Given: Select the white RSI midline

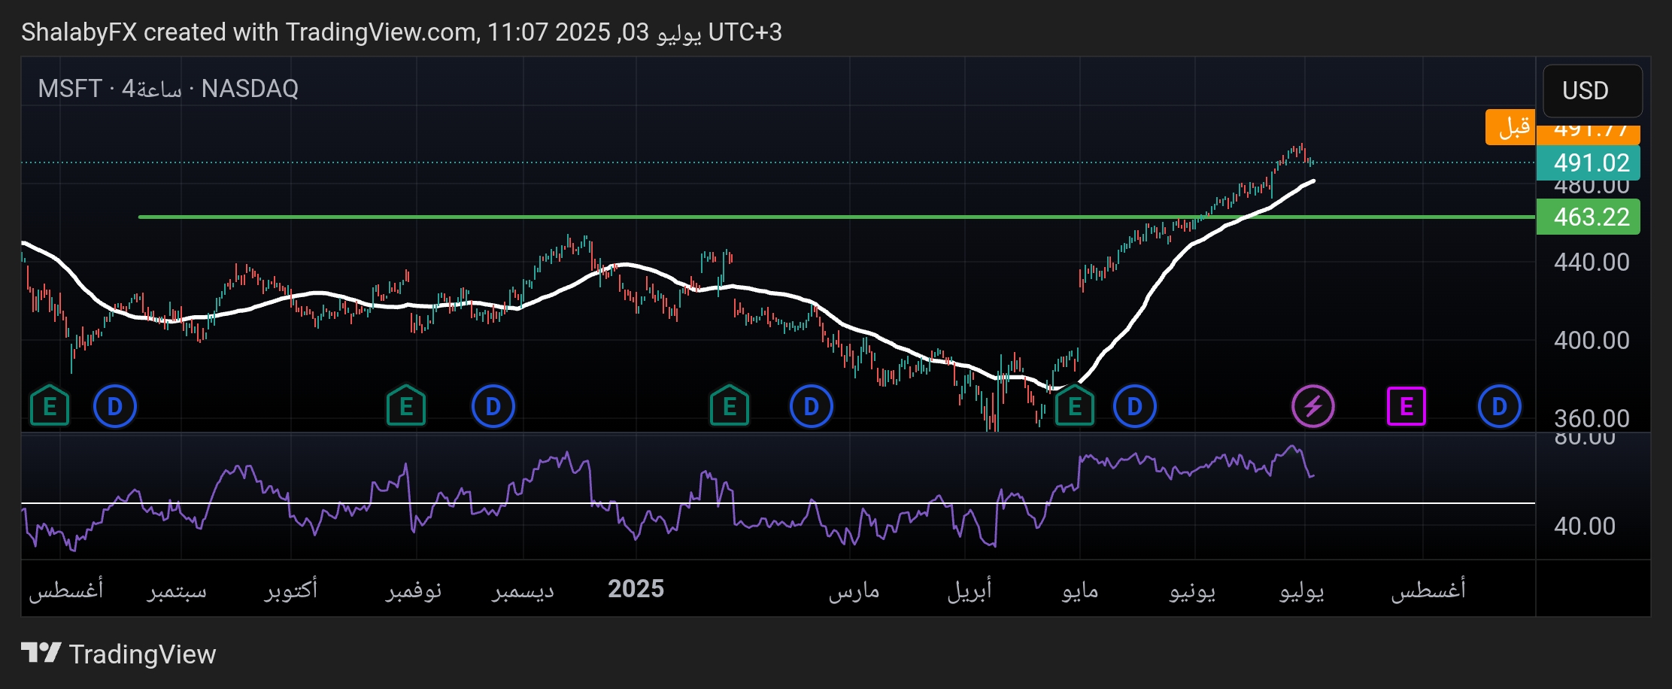Looking at the screenshot, I should (x=778, y=502).
